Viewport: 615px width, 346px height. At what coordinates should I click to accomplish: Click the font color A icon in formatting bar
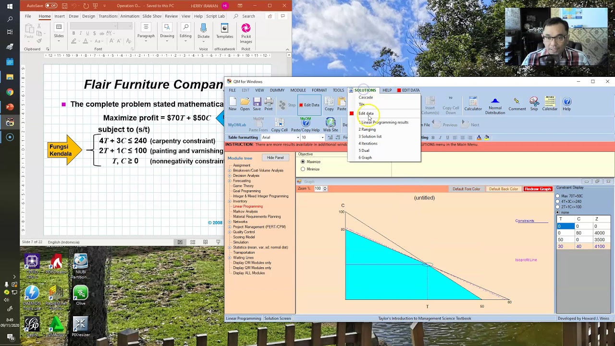tap(480, 137)
